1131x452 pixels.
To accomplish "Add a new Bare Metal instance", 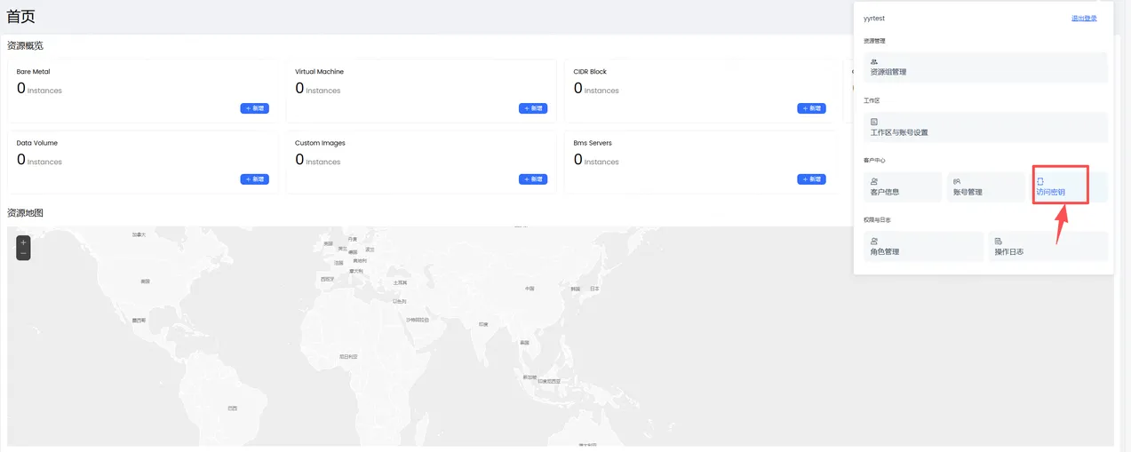I will pyautogui.click(x=254, y=108).
